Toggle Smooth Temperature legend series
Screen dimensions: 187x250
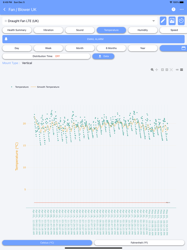pos(45,87)
